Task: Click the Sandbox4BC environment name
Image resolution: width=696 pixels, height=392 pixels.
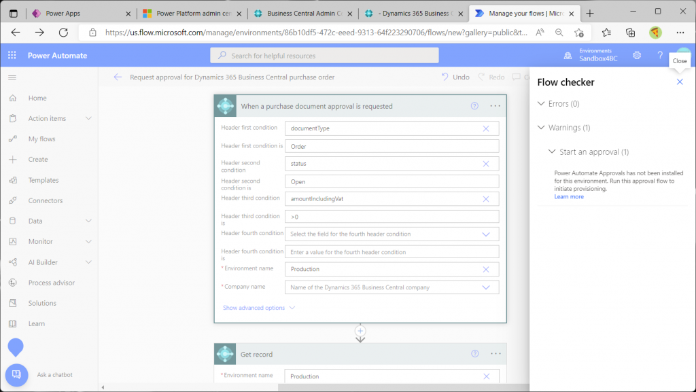Action: click(x=598, y=58)
